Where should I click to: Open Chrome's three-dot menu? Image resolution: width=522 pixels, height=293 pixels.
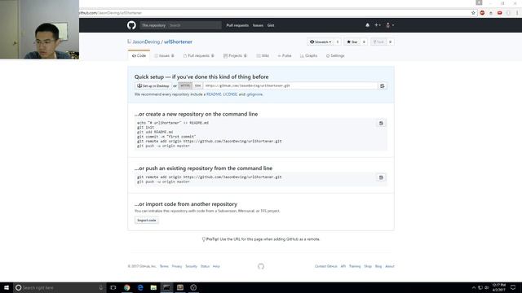(517, 13)
